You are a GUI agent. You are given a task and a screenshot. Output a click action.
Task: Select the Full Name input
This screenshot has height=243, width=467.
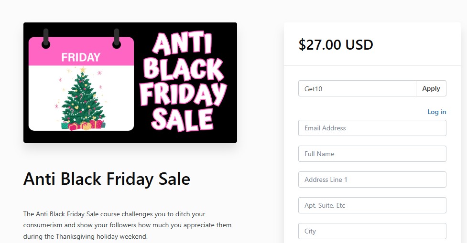click(x=372, y=154)
